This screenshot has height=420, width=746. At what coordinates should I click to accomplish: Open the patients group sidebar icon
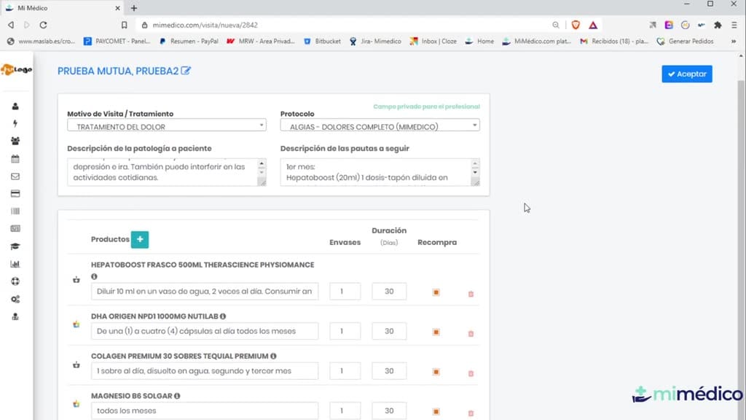pos(15,141)
